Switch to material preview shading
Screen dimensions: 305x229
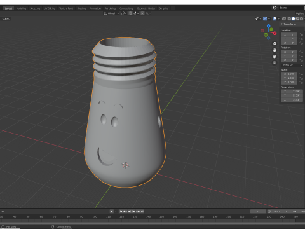297,18
